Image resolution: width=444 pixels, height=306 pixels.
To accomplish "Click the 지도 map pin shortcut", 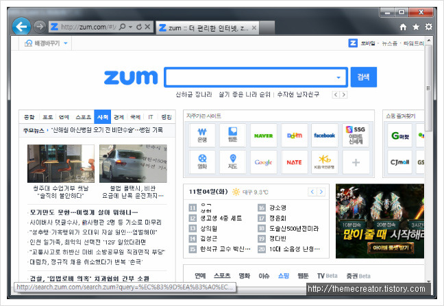I will click(232, 162).
